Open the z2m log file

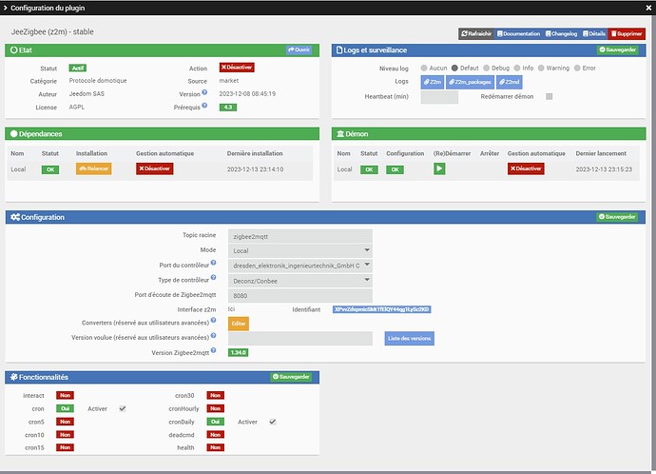(x=433, y=82)
